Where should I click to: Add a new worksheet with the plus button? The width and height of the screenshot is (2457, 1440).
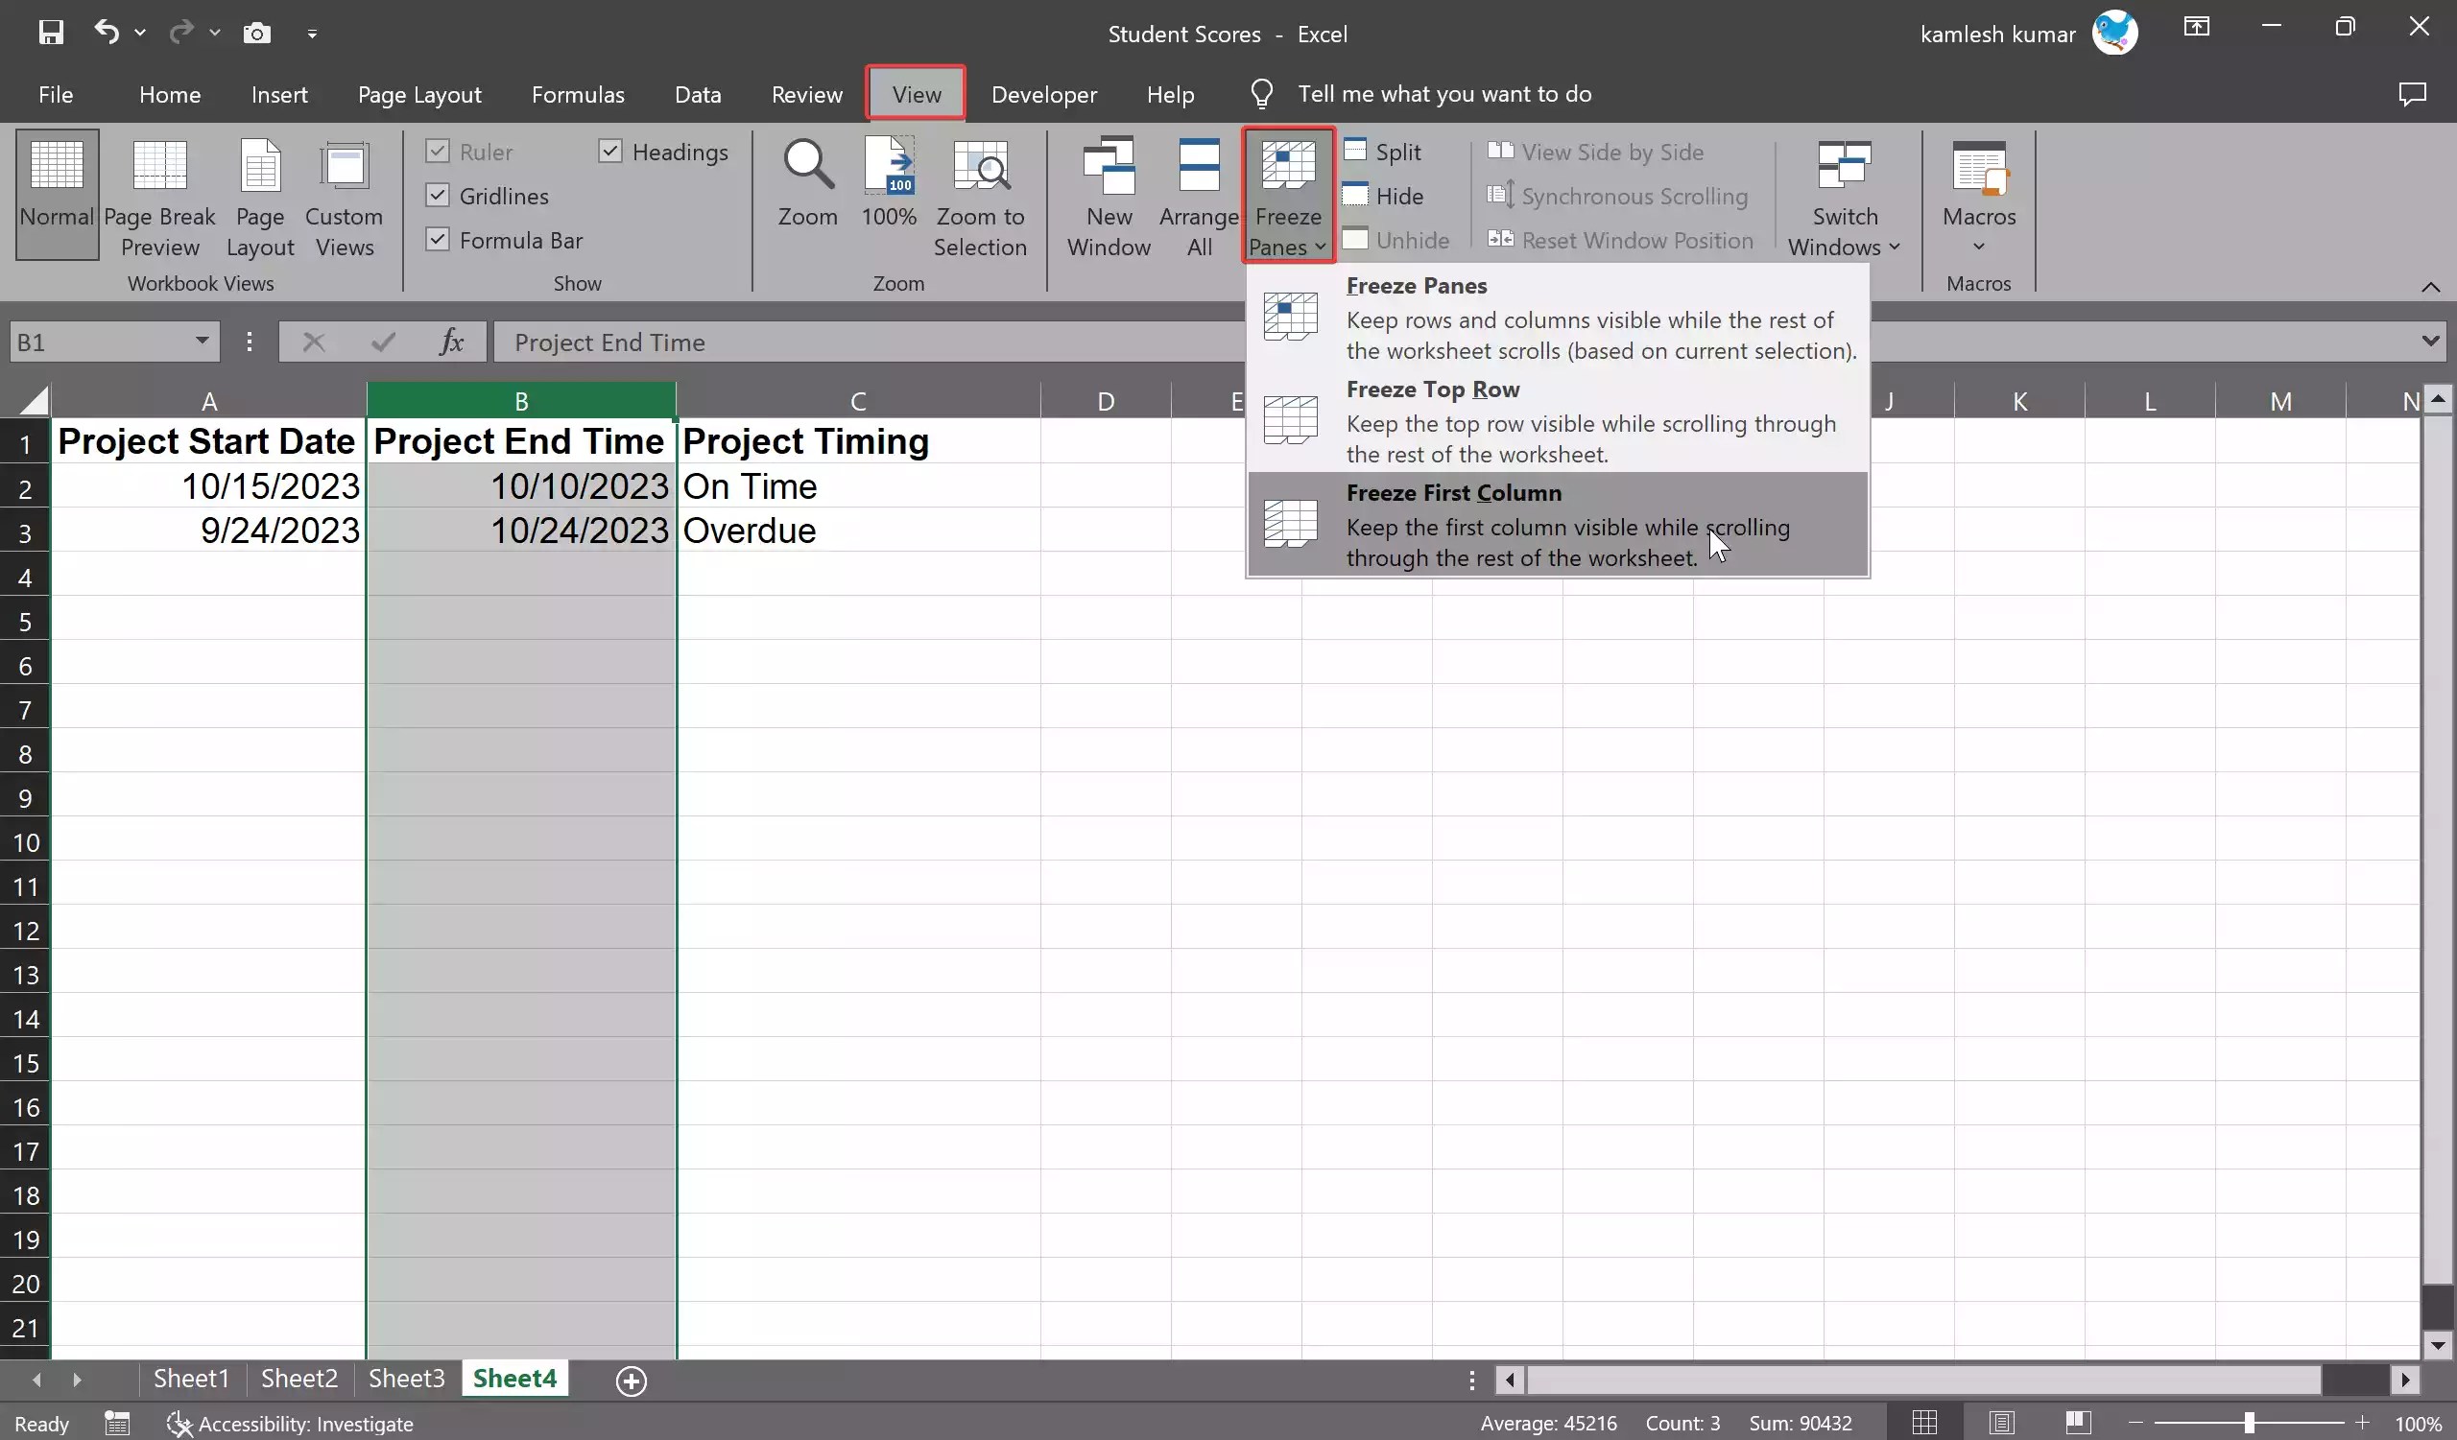[x=630, y=1379]
